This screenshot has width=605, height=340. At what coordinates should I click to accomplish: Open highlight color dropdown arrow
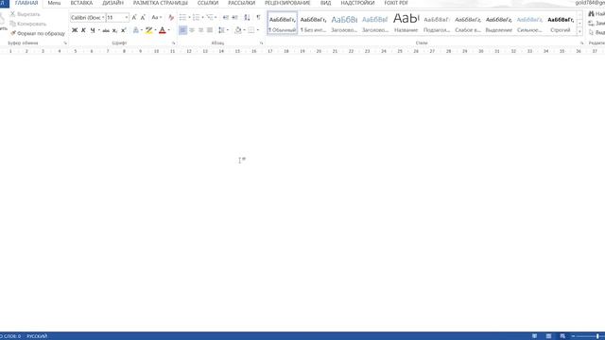[155, 30]
